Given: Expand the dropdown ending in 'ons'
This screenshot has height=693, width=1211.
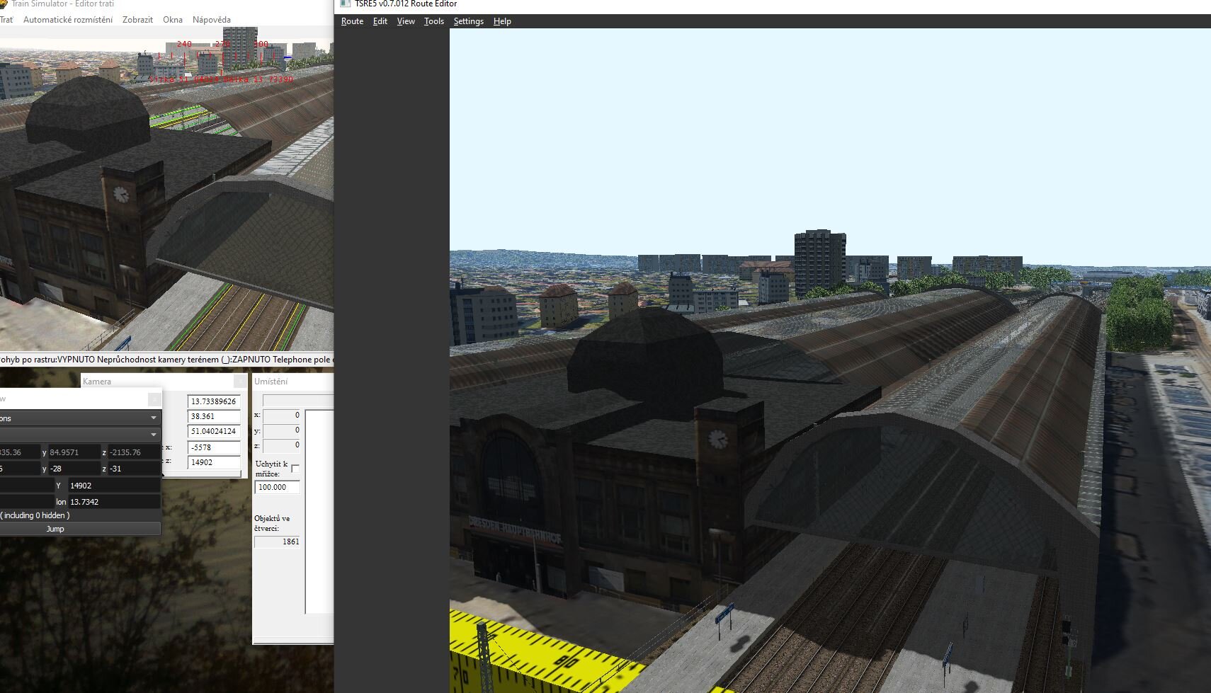Looking at the screenshot, I should pos(80,418).
